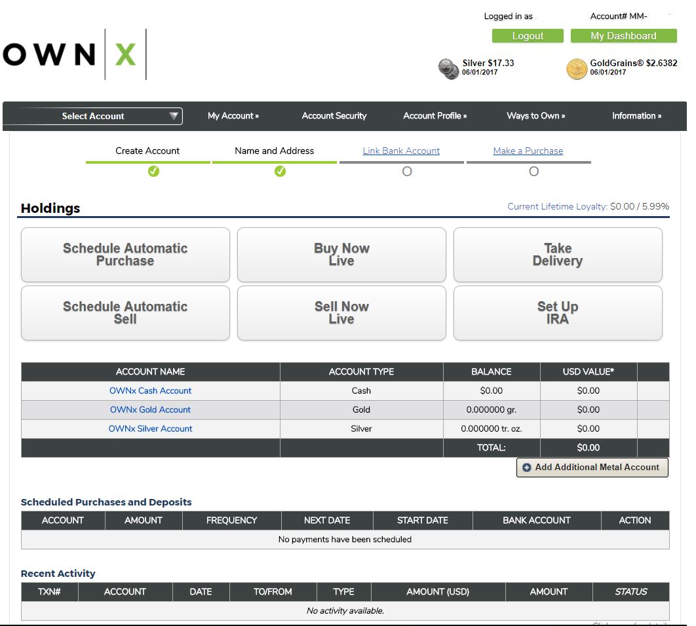The height and width of the screenshot is (626, 696).
Task: Click the Buy Now Live button
Action: (x=342, y=255)
